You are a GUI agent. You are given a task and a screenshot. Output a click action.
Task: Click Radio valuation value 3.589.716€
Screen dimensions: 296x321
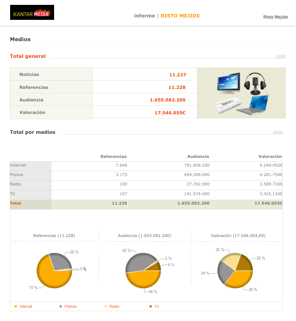pyautogui.click(x=271, y=184)
